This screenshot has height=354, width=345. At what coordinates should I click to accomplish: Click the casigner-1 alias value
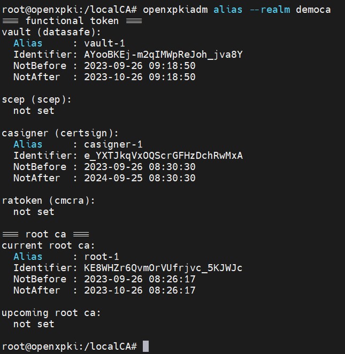click(x=113, y=144)
